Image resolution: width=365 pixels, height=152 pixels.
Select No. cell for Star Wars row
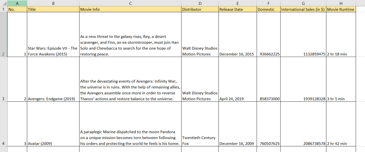(x=17, y=34)
